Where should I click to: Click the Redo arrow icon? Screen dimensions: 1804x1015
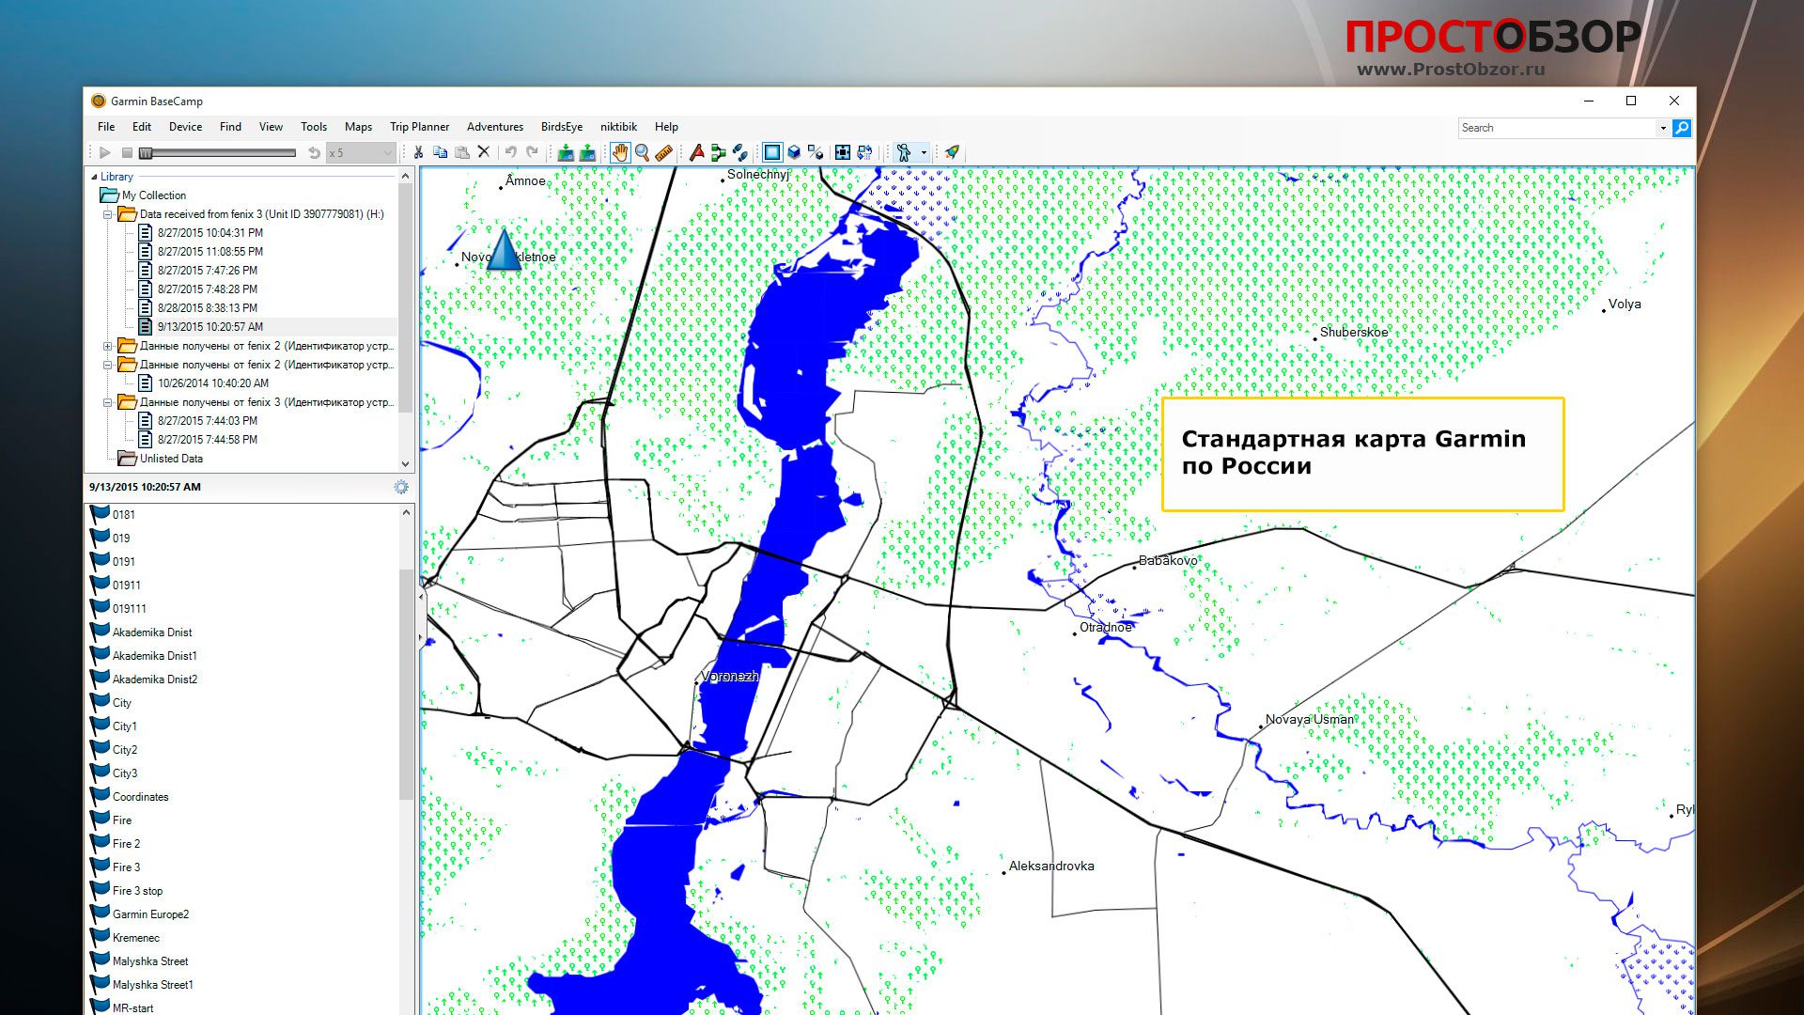coord(532,152)
